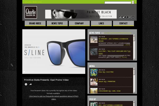Click the News Topix scrollbar thumb
159x106 pixels.
click(x=134, y=39)
